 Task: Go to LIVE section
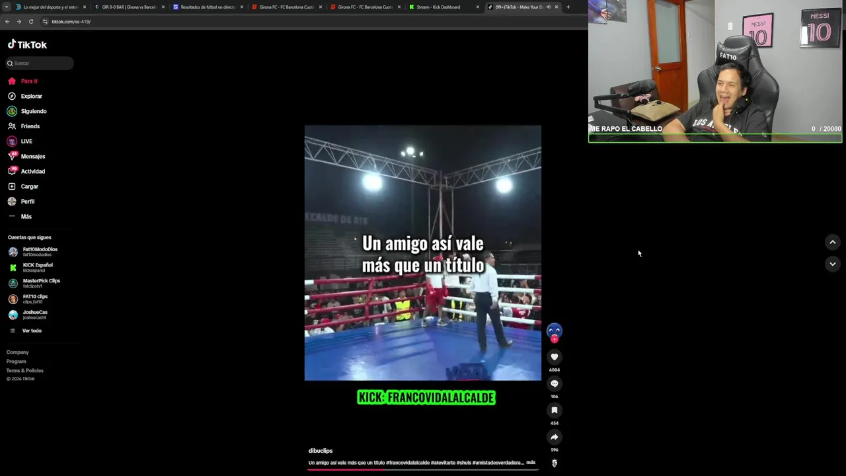(x=26, y=141)
